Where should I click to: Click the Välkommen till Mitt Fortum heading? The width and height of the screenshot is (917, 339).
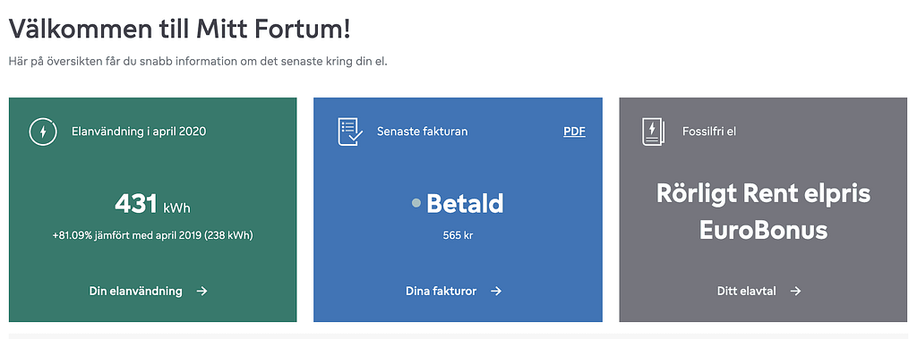179,30
